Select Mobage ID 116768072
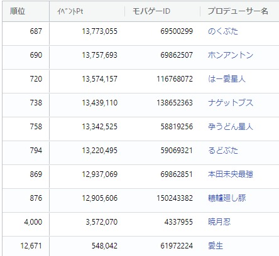Image resolution: width=279 pixels, height=256 pixels. click(x=175, y=79)
